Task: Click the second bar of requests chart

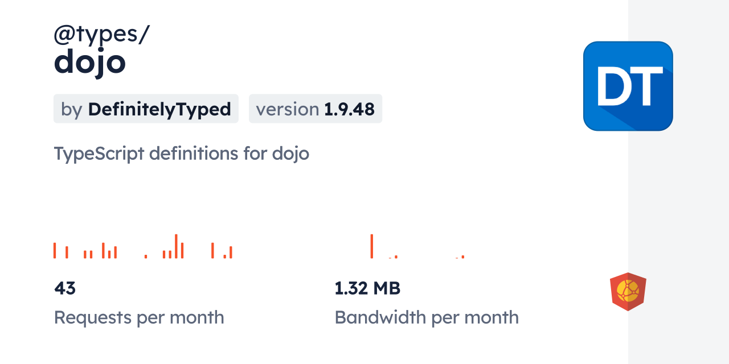Action: tap(67, 253)
